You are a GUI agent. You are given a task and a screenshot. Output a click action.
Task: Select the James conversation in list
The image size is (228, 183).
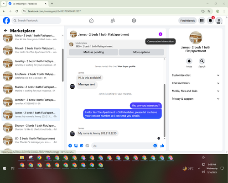[31, 115]
